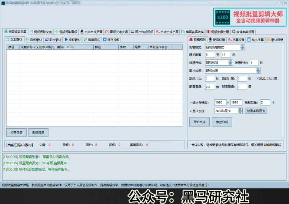The image size is (289, 204).
Task: Click the app icon in the title bar
Action: pos(3,3)
